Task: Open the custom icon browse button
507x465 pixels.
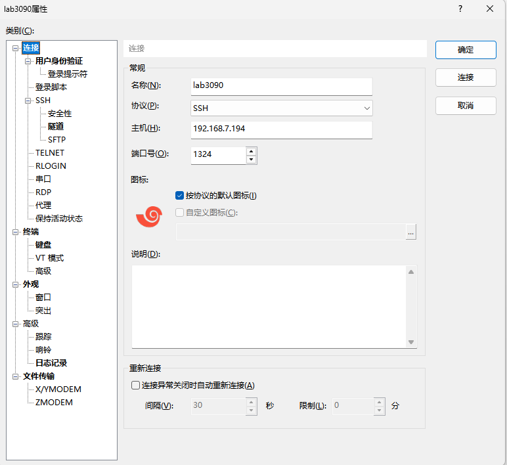Action: coord(410,232)
